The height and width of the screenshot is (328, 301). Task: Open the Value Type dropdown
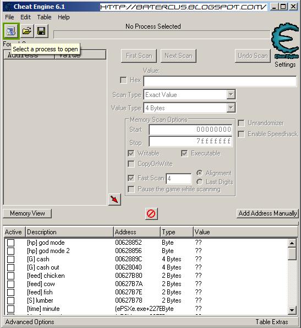click(x=231, y=108)
